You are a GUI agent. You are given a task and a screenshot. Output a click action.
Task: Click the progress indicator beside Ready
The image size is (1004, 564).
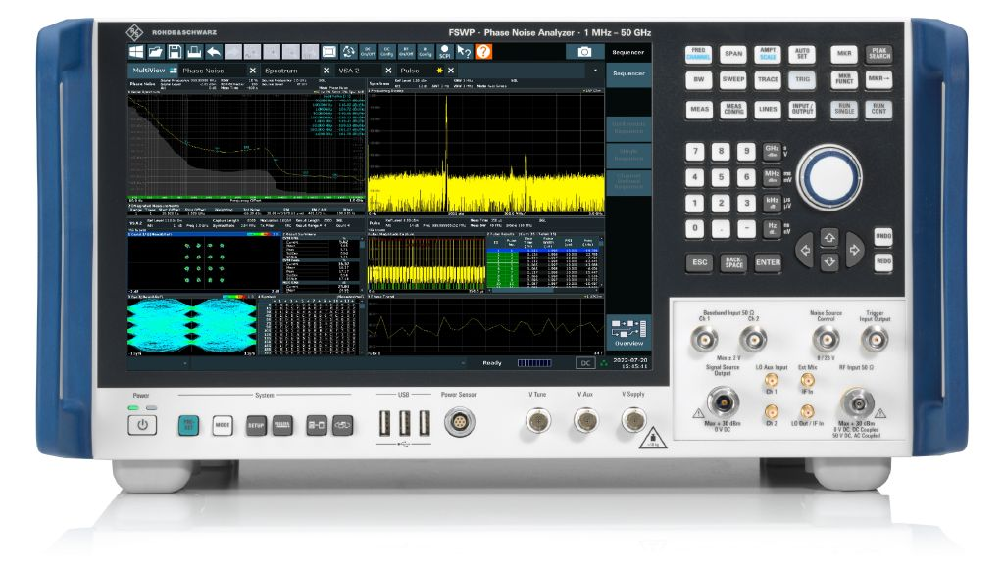click(x=534, y=362)
